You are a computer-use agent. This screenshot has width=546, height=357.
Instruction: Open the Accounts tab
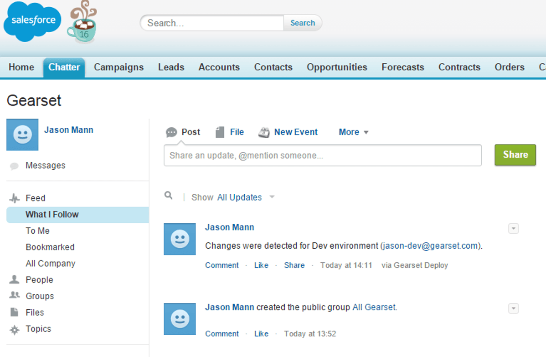point(219,67)
